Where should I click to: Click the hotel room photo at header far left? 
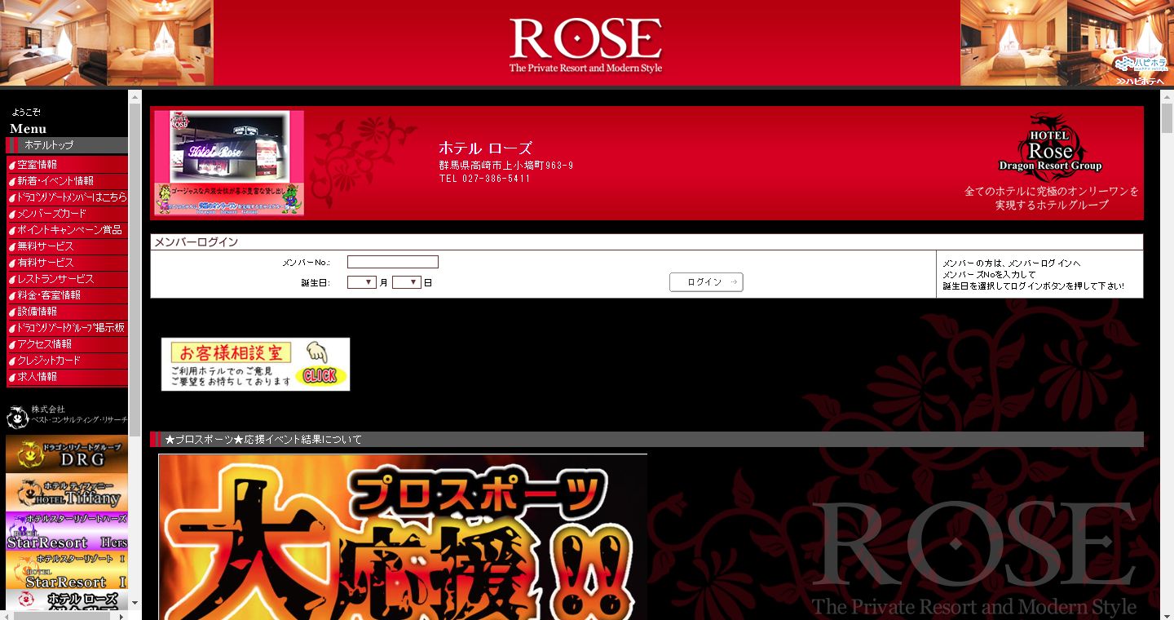pos(53,42)
